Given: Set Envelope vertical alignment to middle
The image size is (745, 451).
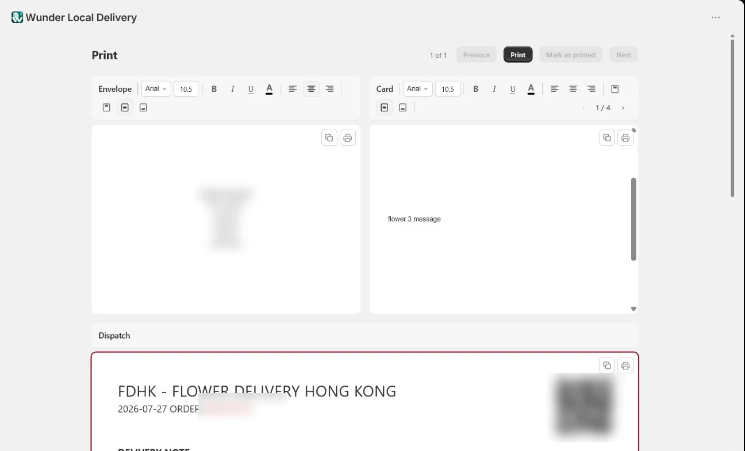Looking at the screenshot, I should [125, 107].
